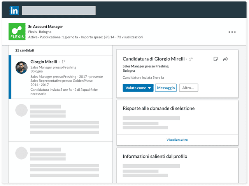This screenshot has height=186, width=249.
Task: Click 'Risposte alle domande di selezione' heading
Action: click(x=159, y=108)
